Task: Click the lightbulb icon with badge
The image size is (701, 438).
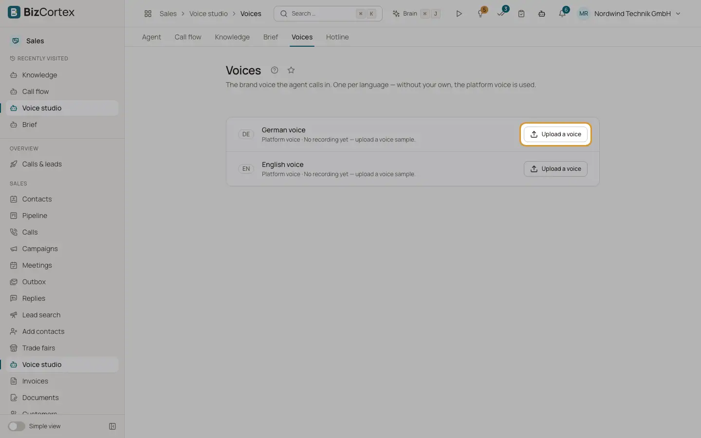Action: coord(480,14)
